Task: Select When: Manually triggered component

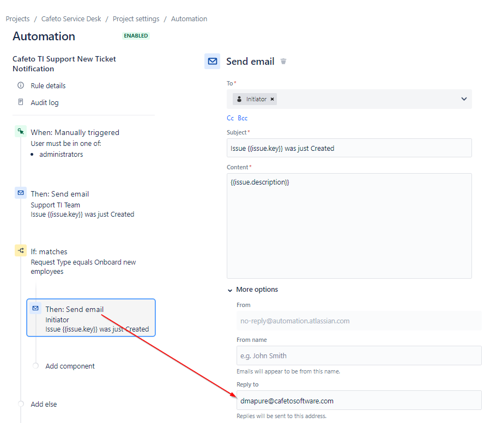Action: pos(75,132)
